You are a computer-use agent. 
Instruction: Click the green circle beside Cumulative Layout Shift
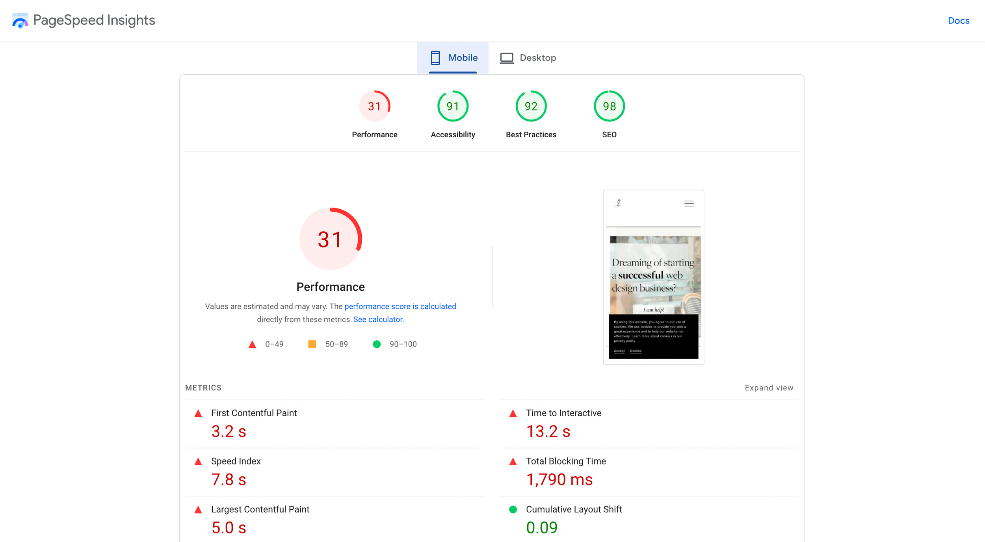(x=513, y=510)
